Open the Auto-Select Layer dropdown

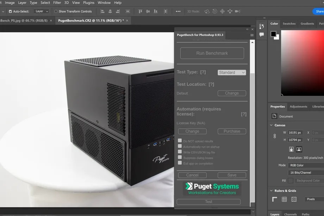tap(42, 11)
